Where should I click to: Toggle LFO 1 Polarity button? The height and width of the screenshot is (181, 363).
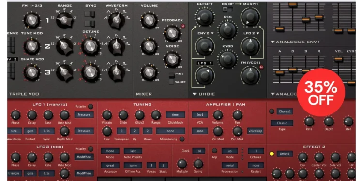tap(91, 107)
